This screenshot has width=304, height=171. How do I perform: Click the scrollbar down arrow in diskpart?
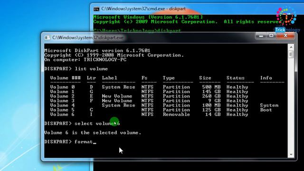point(291,154)
